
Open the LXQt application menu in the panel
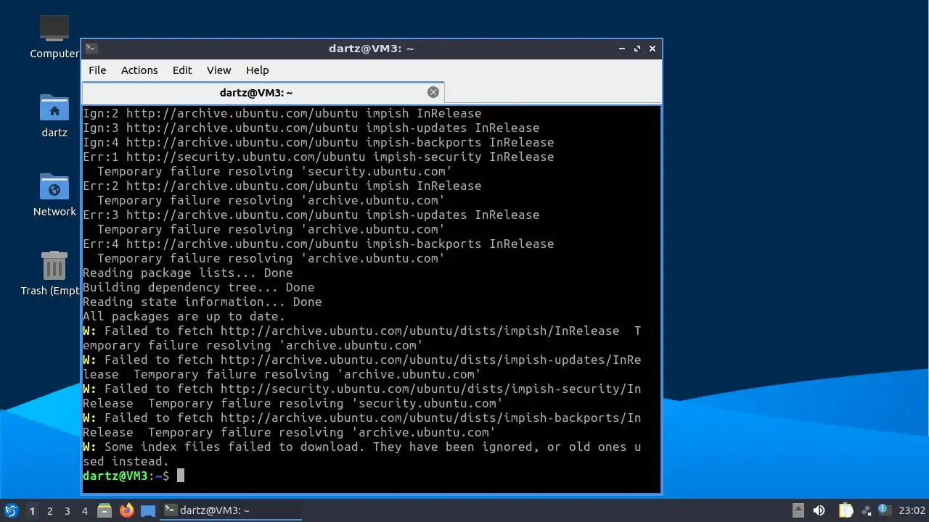[x=11, y=510]
